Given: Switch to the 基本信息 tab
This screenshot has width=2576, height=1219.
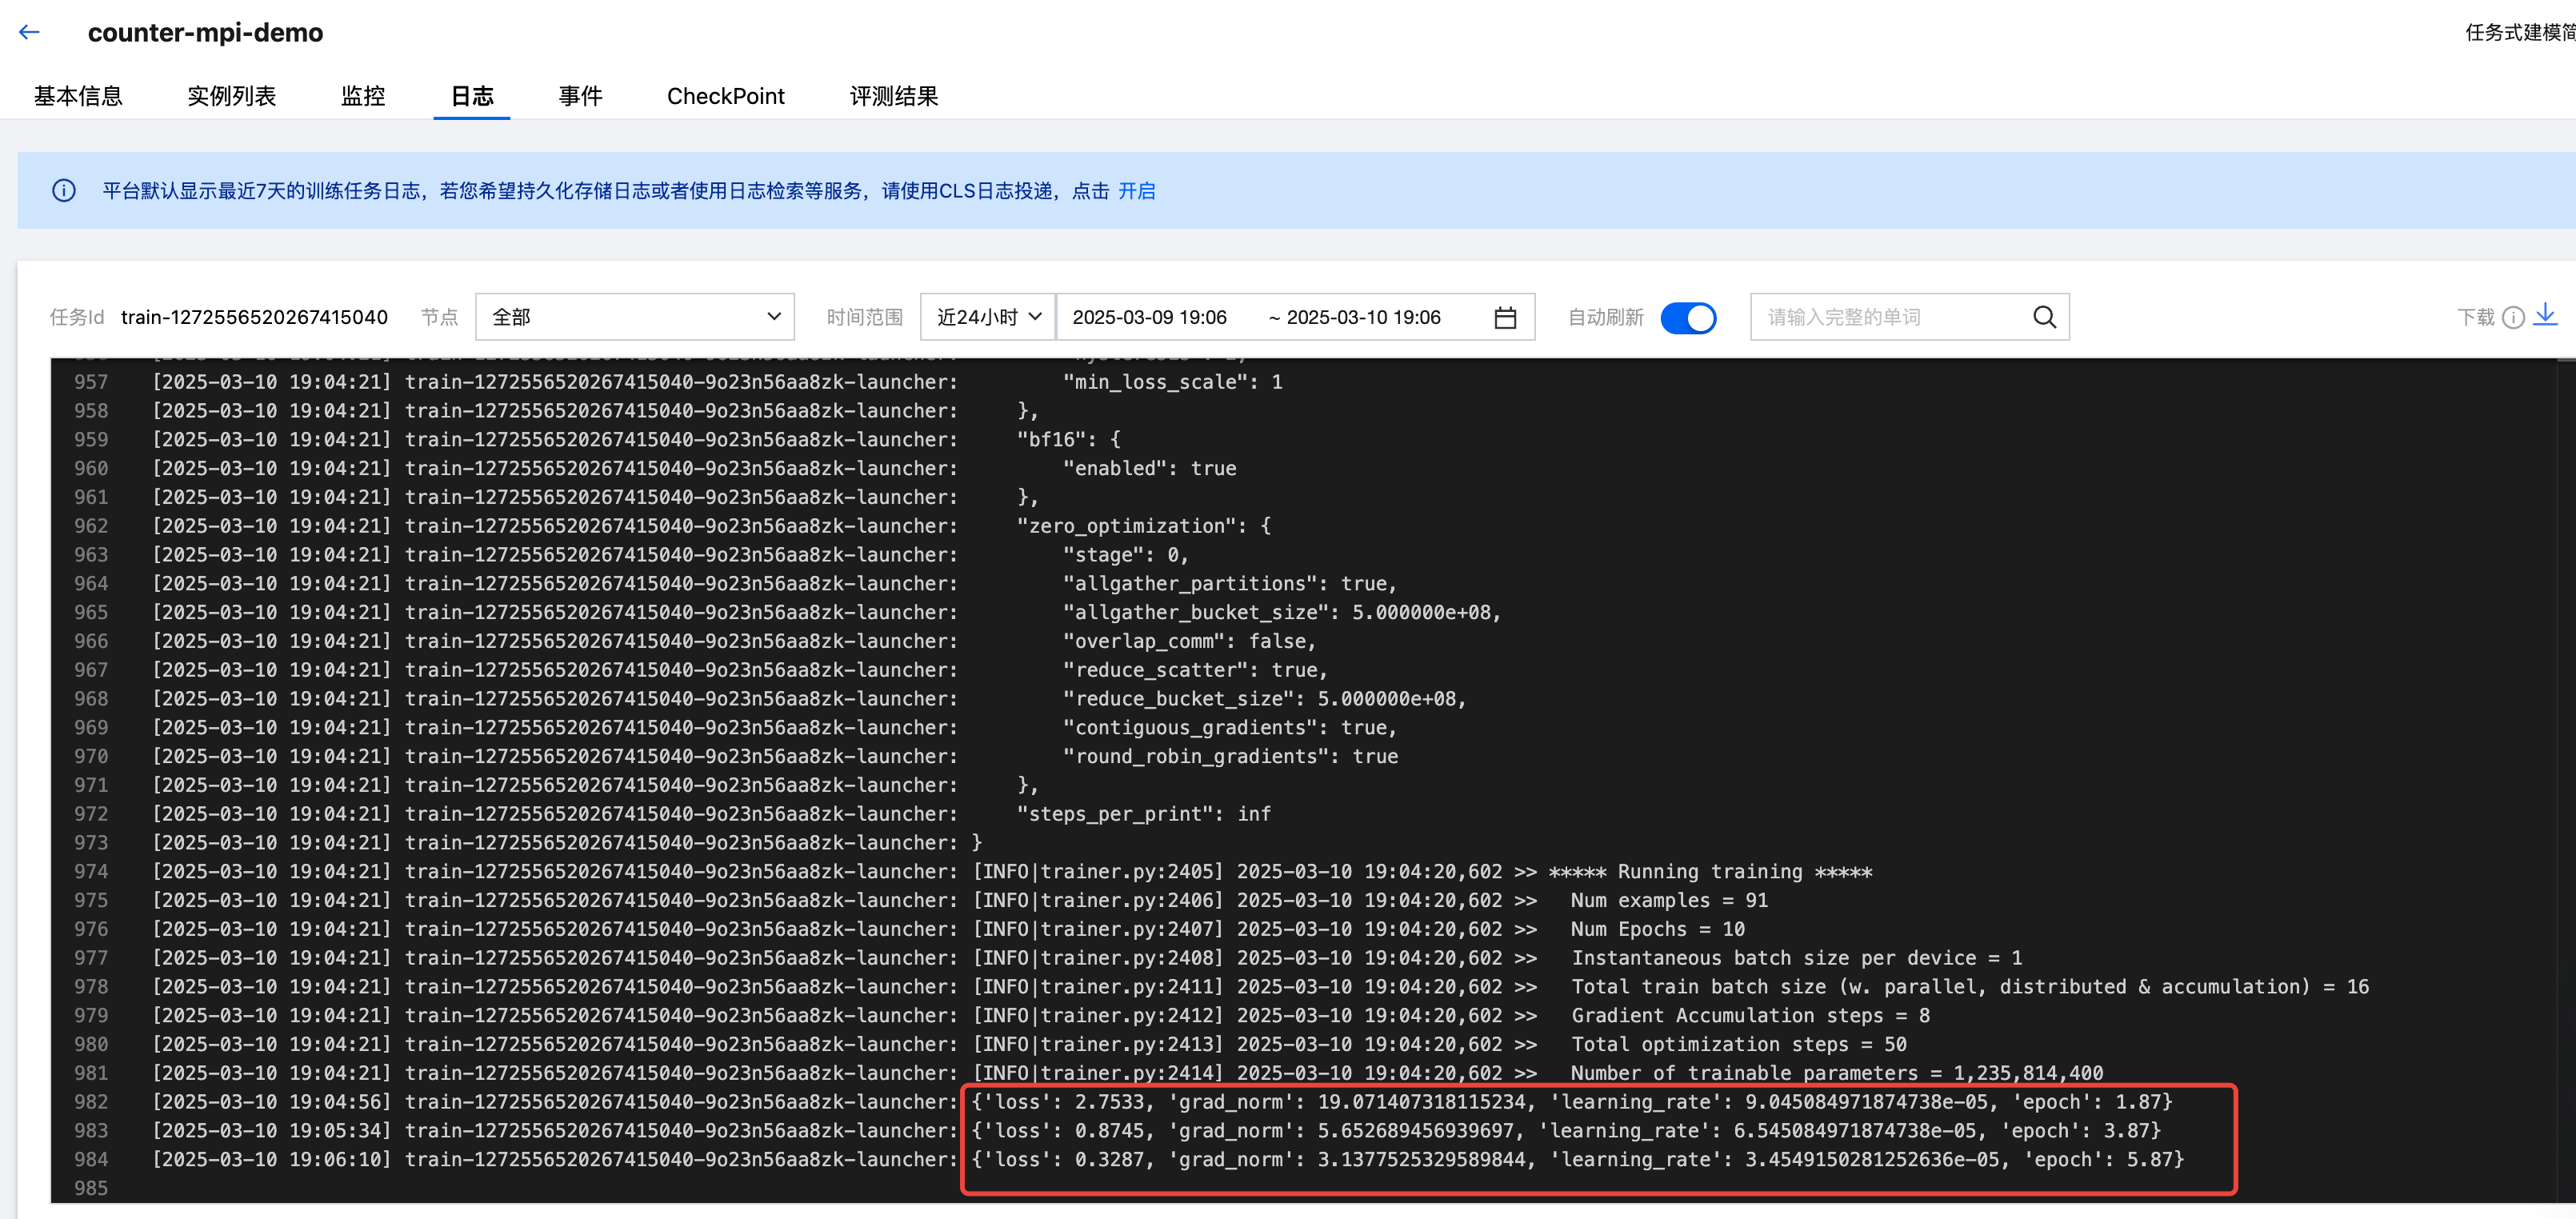Looking at the screenshot, I should (78, 96).
